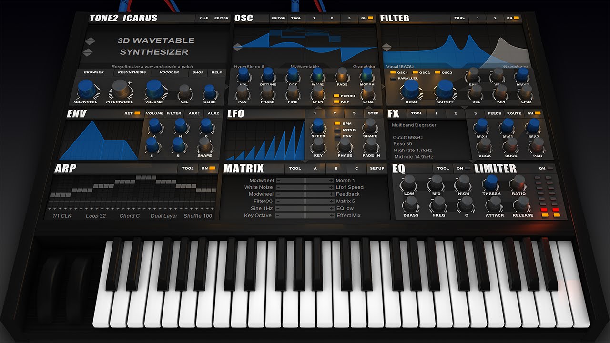Step the filter type with the FILTER diamond arrows
This screenshot has height=343, width=610.
pos(386,47)
